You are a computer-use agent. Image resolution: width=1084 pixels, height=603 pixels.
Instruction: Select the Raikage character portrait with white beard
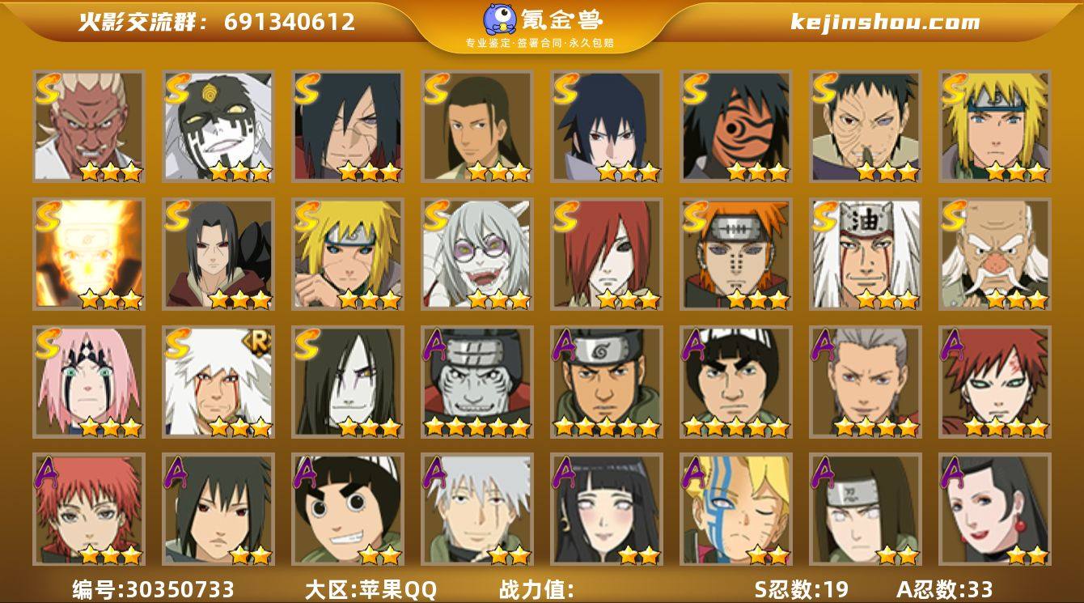coord(88,126)
